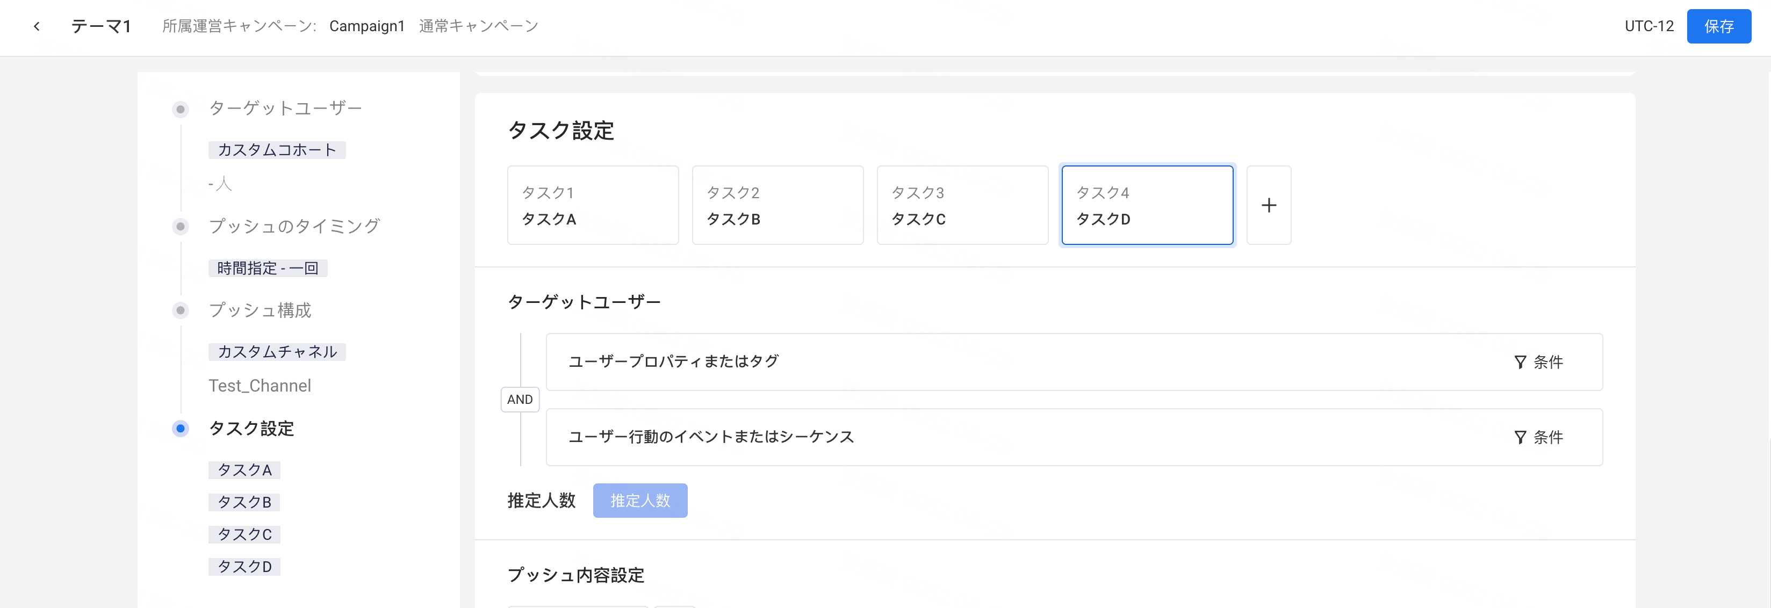Image resolution: width=1771 pixels, height=608 pixels.
Task: Click the UTC-12 timezone label
Action: 1648,26
